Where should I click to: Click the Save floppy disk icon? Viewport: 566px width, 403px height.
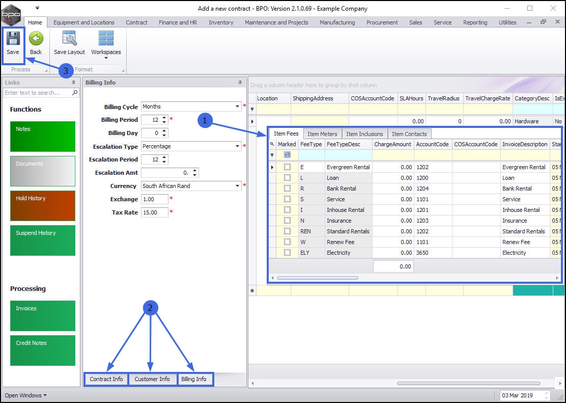click(13, 39)
